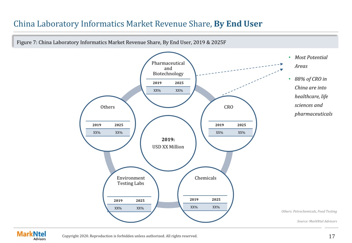Select 2025 XX% value under CRO
This screenshot has height=243, width=352.
click(242, 132)
